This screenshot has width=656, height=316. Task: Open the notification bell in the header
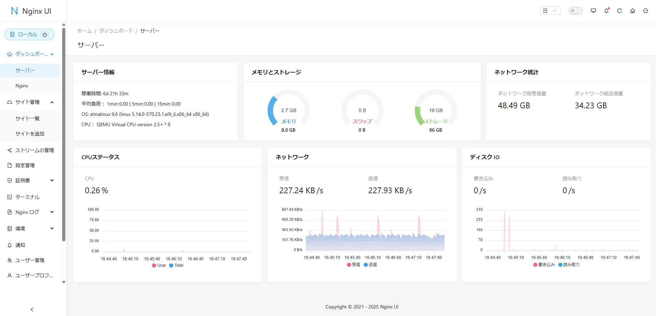click(606, 11)
